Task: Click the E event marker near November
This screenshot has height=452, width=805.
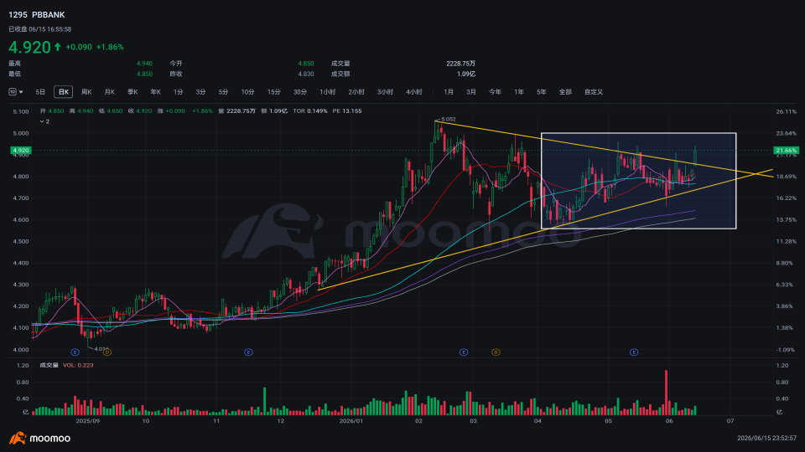Action: point(248,352)
